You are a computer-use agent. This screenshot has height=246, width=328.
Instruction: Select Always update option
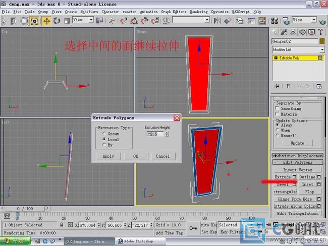pos(278,125)
